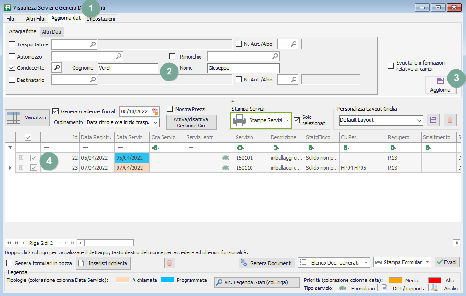
Task: Open the Altri Dati tab
Action: pos(52,32)
